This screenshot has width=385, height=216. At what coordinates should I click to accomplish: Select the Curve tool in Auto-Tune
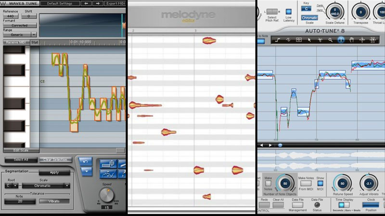pos(288,40)
